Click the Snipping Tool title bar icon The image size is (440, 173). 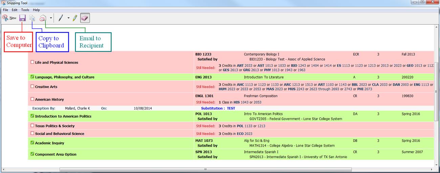pos(3,3)
